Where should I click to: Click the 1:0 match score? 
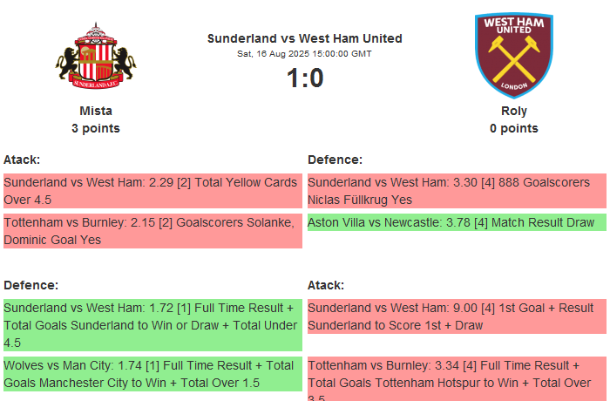click(x=305, y=78)
